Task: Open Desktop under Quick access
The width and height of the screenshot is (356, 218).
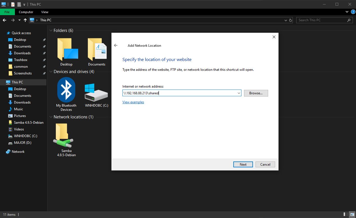Action: (x=20, y=40)
